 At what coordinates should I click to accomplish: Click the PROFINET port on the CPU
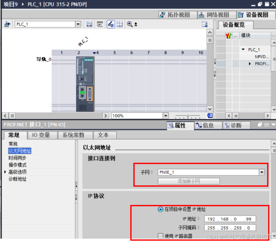[82, 93]
